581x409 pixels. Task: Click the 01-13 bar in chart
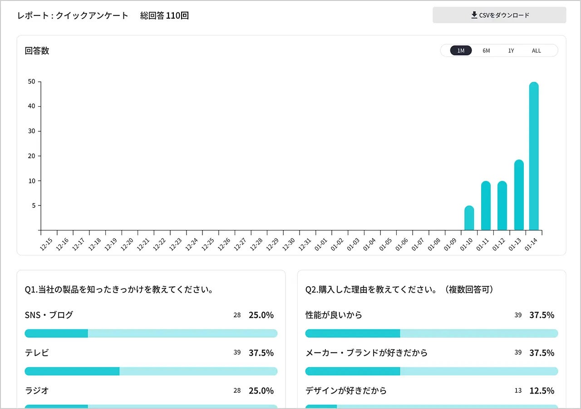pyautogui.click(x=519, y=195)
